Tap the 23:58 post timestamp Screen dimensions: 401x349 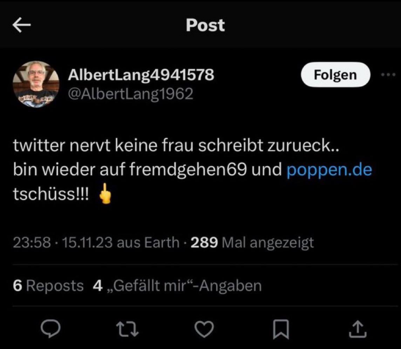32,242
